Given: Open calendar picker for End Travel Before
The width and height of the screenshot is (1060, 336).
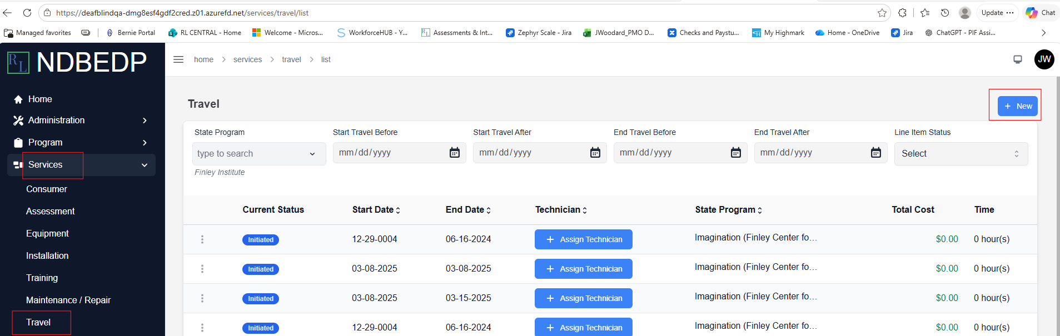Looking at the screenshot, I should (736, 153).
